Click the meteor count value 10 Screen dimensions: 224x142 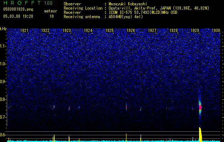[x=52, y=16]
